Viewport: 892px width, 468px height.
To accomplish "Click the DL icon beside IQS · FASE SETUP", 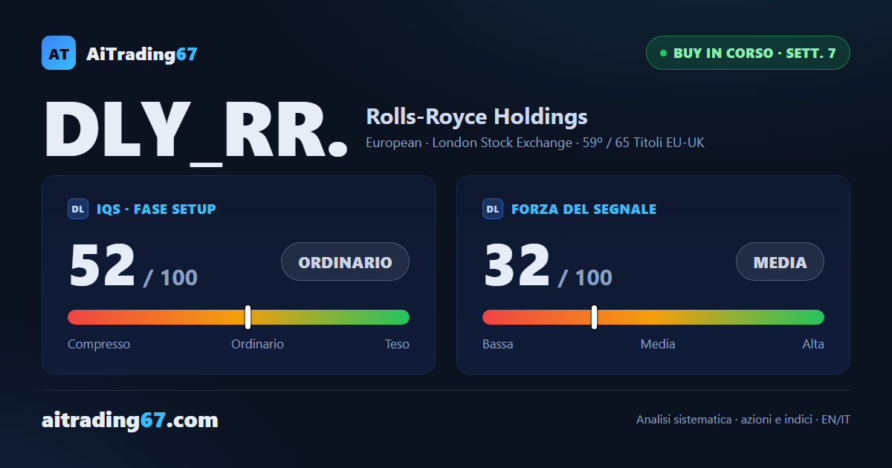I will tap(78, 209).
